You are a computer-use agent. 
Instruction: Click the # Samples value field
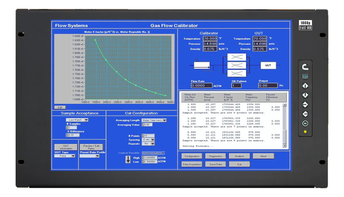coord(73,127)
